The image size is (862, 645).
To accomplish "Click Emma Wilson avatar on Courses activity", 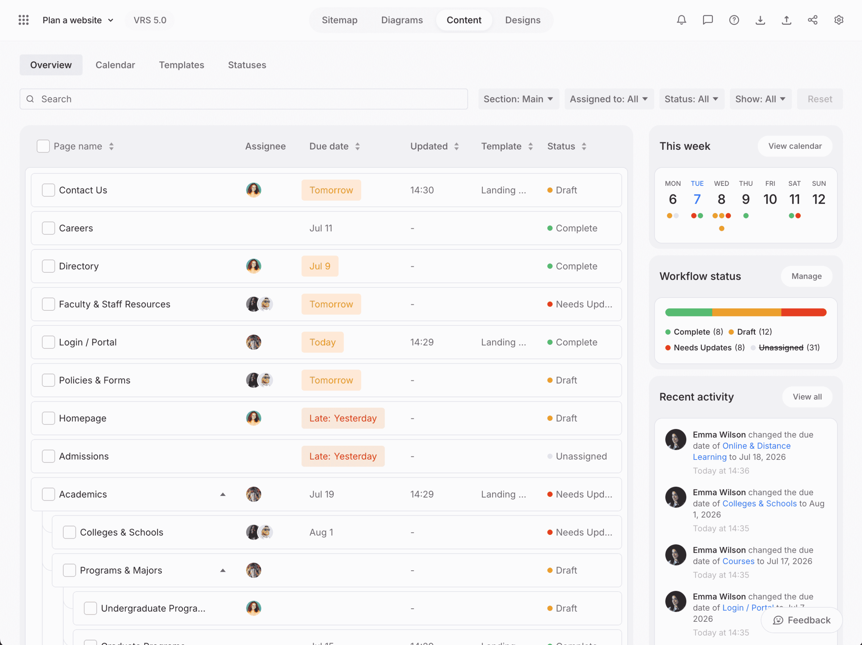I will click(675, 555).
